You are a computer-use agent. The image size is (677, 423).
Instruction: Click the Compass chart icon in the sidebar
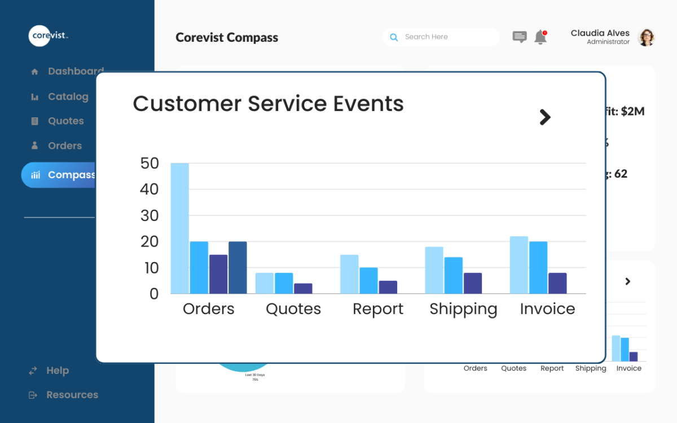point(36,175)
